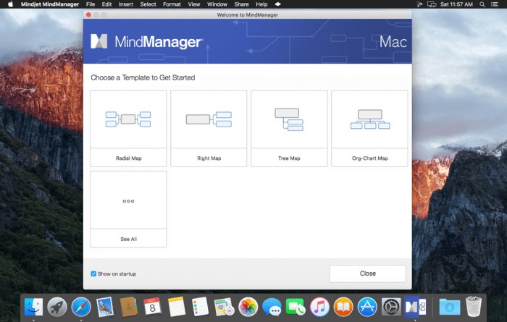This screenshot has height=322, width=507.
Task: Open the App Store from dock
Action: [x=367, y=306]
